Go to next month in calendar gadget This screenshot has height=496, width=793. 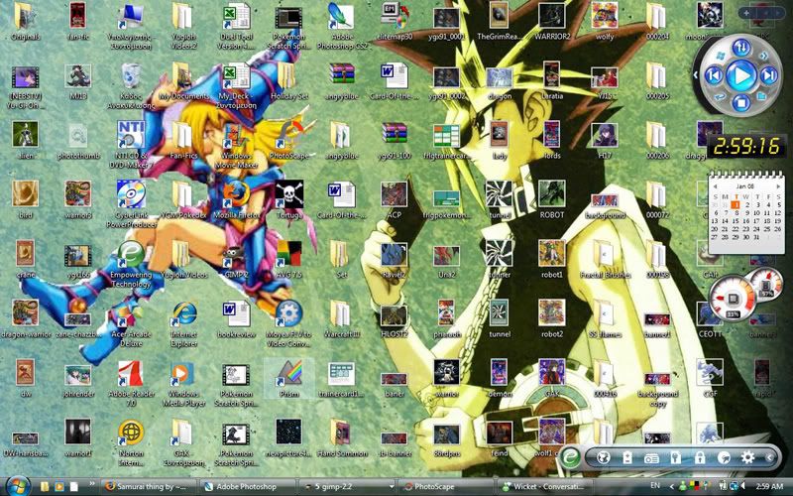pyautogui.click(x=778, y=186)
